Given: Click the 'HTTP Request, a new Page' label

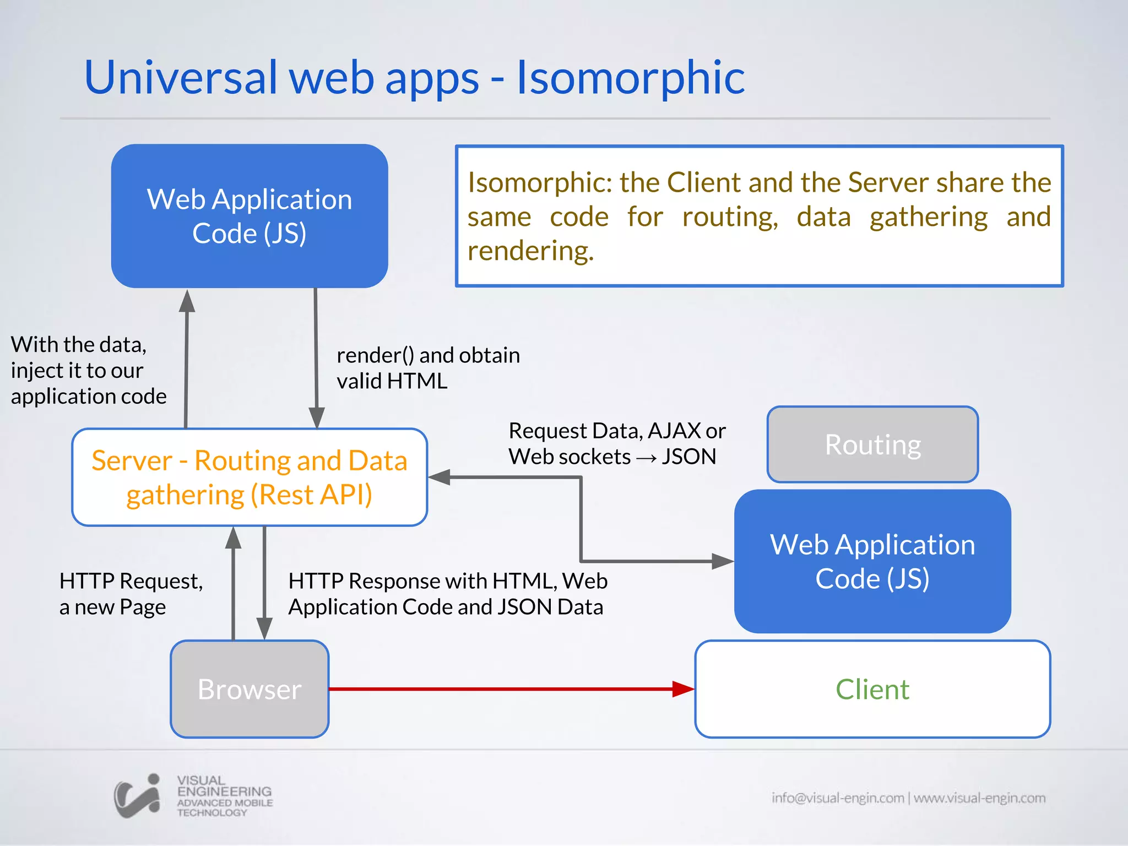Looking at the screenshot, I should (x=131, y=594).
